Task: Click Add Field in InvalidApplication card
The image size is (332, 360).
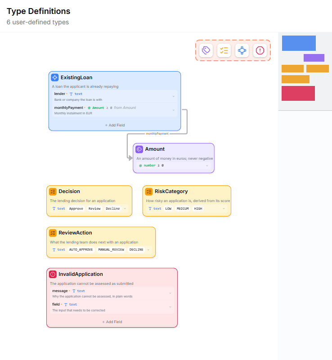Action: click(x=112, y=322)
